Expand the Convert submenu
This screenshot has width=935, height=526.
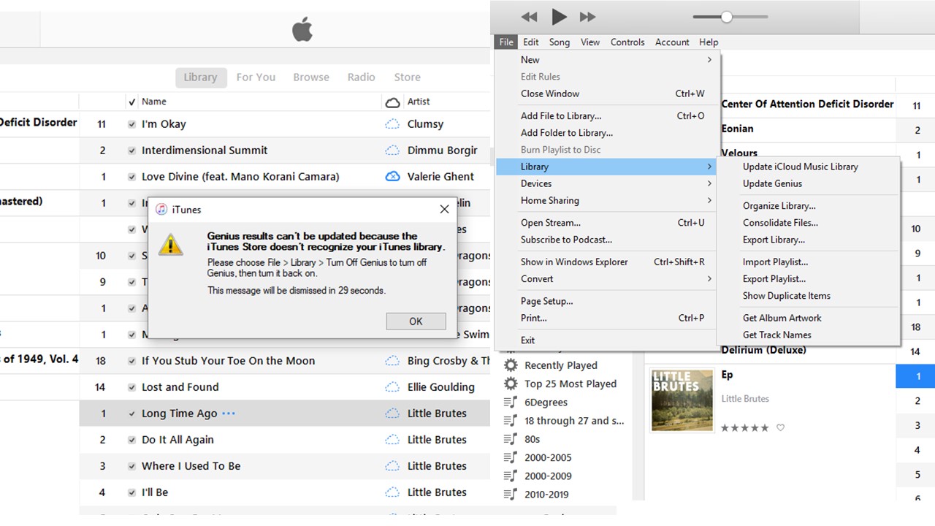click(608, 278)
